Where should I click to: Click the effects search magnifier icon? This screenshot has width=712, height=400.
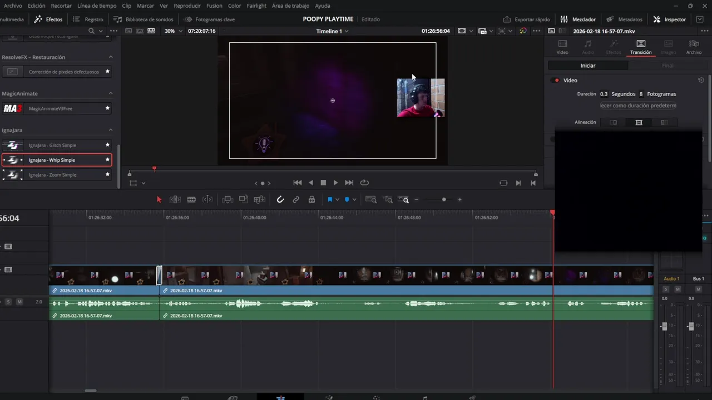[92, 31]
